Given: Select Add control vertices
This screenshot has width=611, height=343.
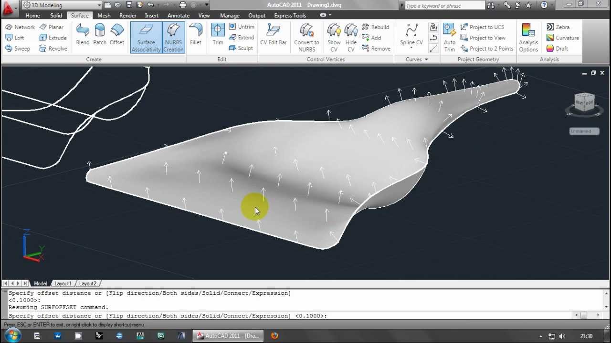Looking at the screenshot, I should tap(371, 38).
